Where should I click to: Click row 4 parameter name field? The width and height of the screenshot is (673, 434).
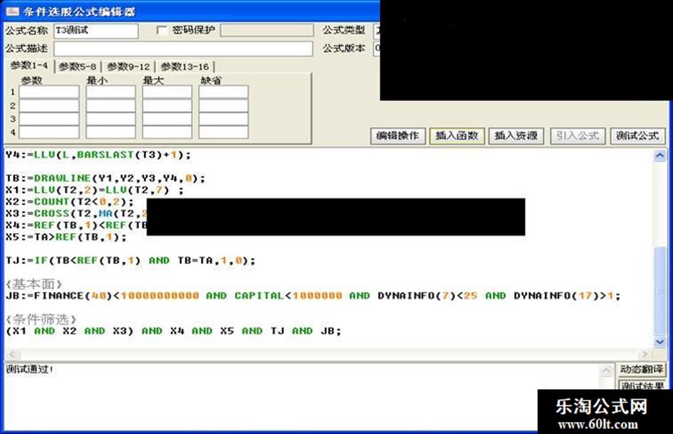(x=49, y=133)
